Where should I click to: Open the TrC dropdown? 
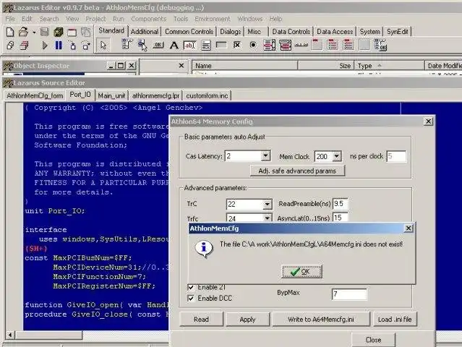pos(268,204)
